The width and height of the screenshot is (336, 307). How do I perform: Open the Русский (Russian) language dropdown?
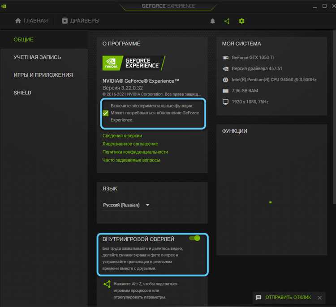[x=127, y=205]
